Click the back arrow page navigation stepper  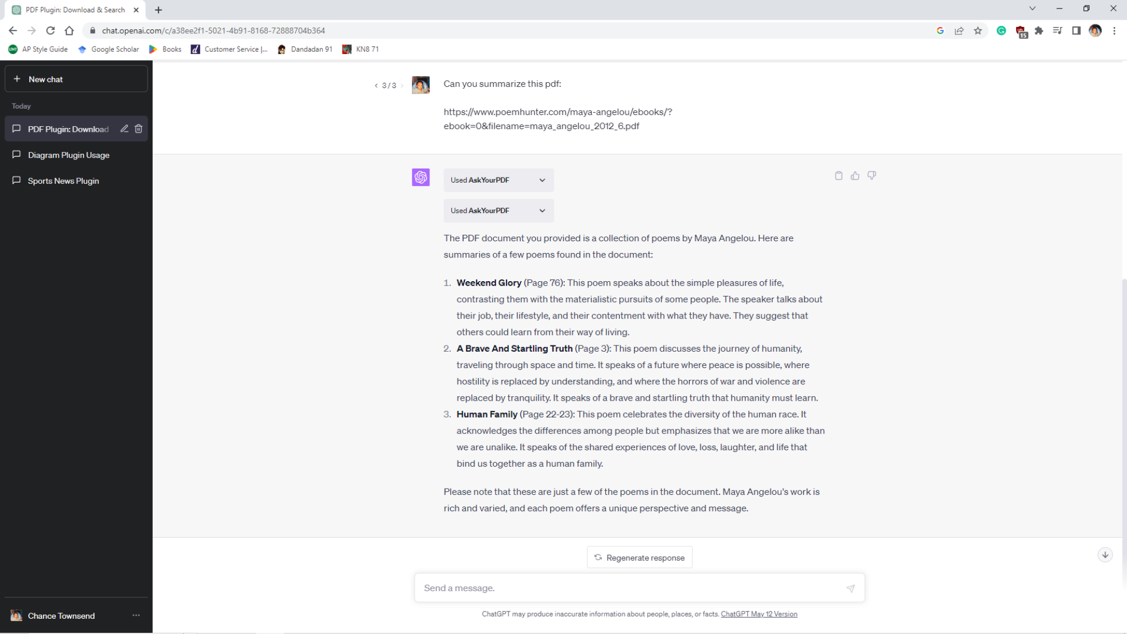tap(376, 85)
